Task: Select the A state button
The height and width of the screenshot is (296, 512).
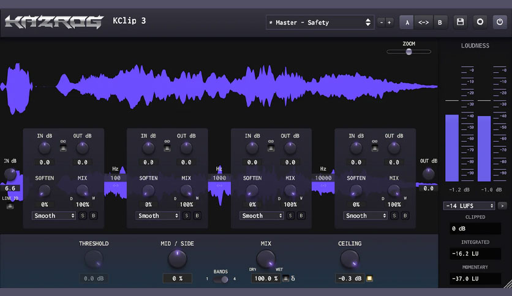Action: [x=407, y=23]
